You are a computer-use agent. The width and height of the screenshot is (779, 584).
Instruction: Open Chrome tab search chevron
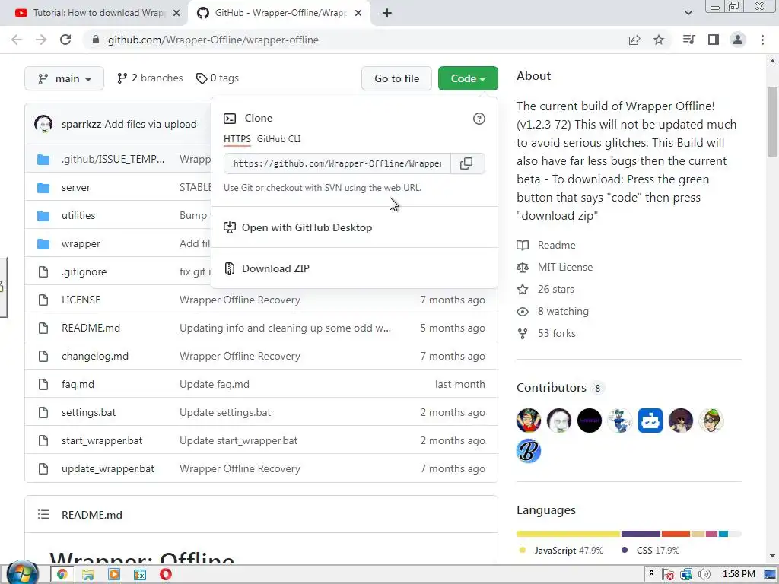(688, 13)
